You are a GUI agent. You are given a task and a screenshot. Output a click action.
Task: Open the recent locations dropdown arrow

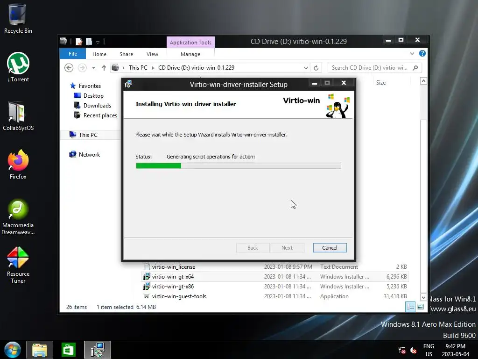(93, 68)
